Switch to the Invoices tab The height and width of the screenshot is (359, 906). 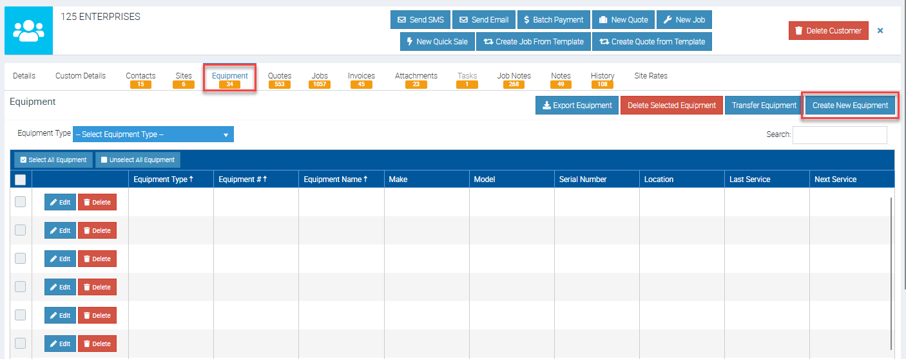pos(361,76)
